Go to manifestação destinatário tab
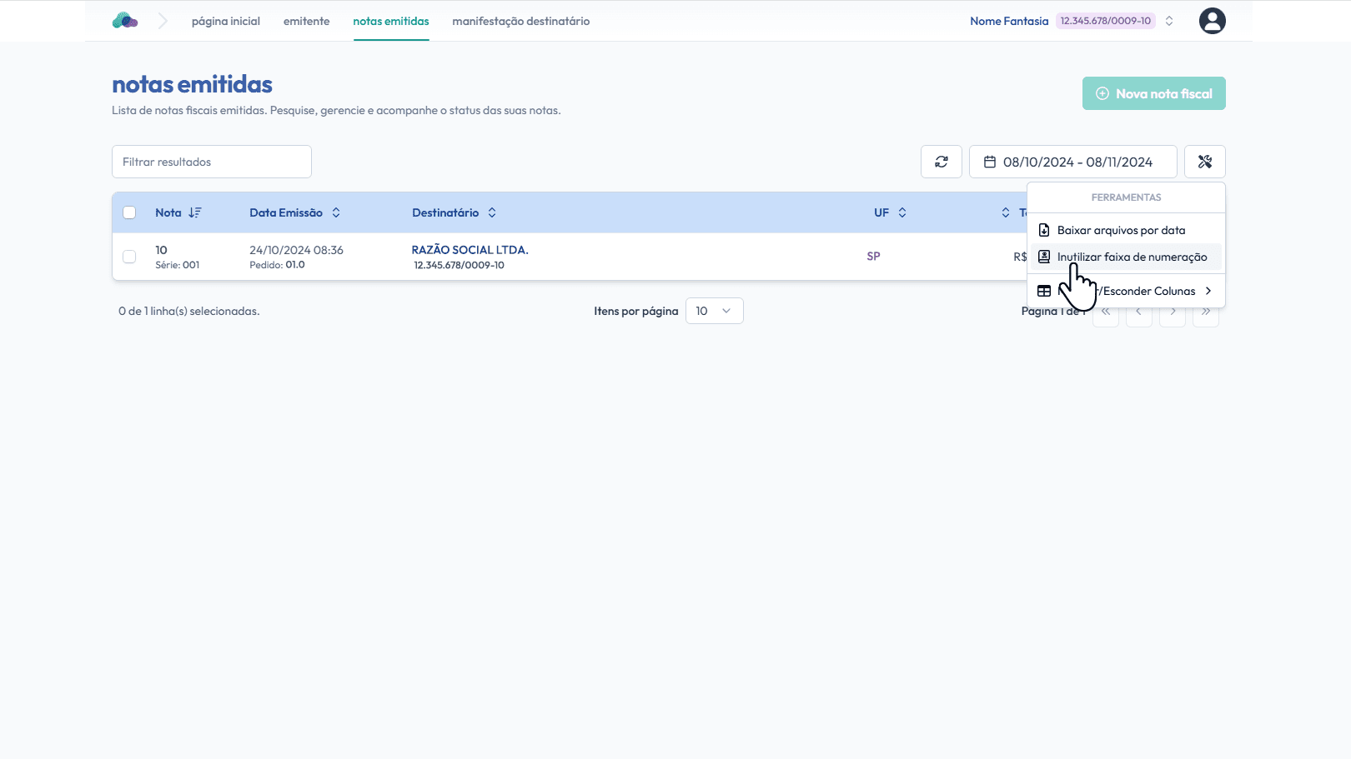Image resolution: width=1351 pixels, height=759 pixels. click(x=520, y=21)
